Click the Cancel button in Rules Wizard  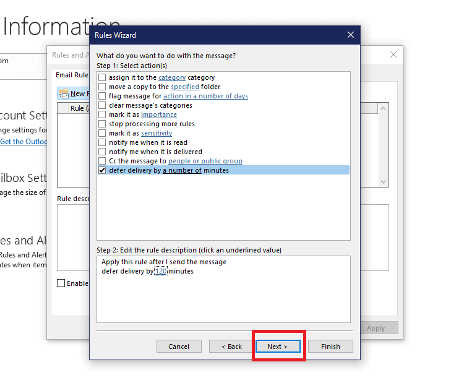179,347
